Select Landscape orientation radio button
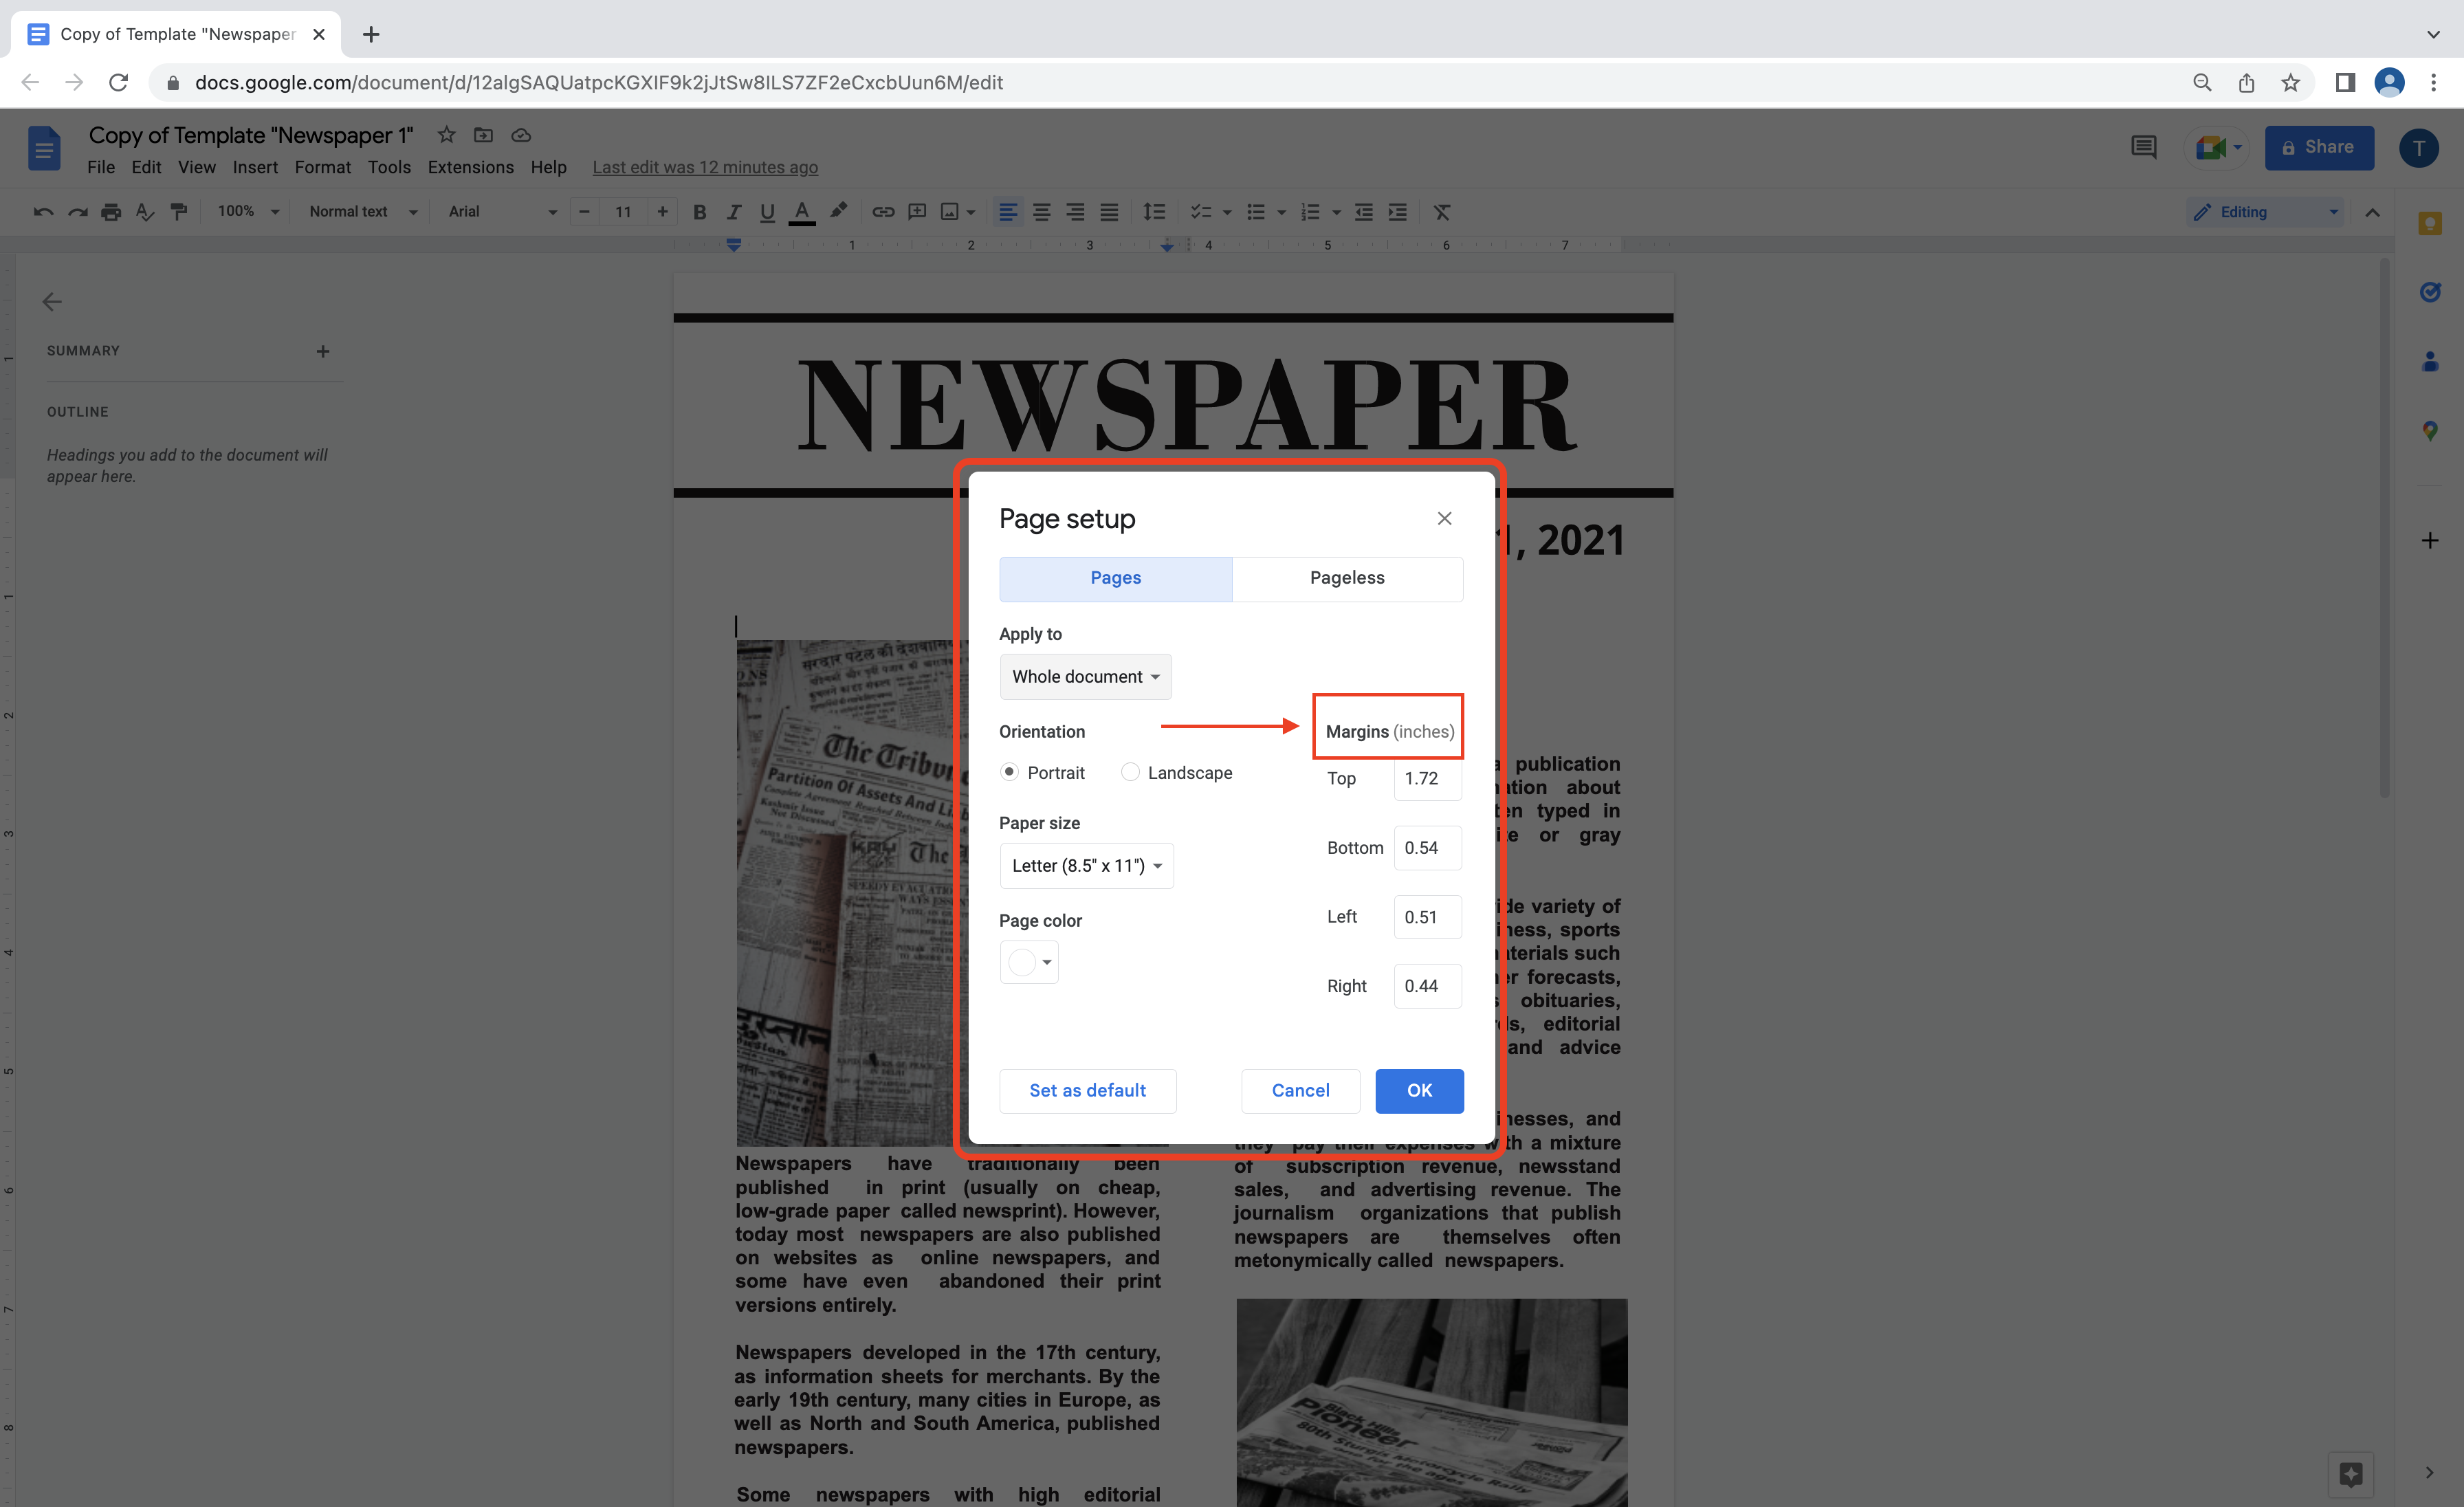 coord(1128,771)
